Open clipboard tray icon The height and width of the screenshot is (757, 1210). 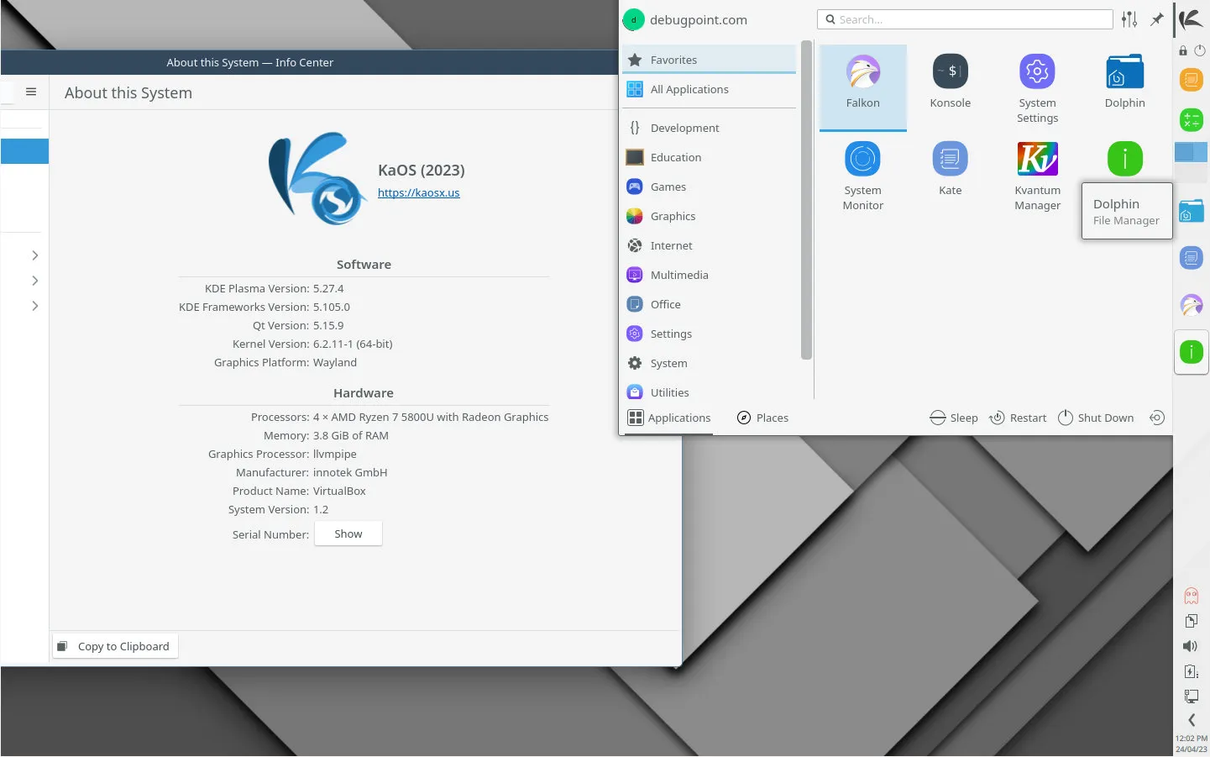pyautogui.click(x=1191, y=621)
